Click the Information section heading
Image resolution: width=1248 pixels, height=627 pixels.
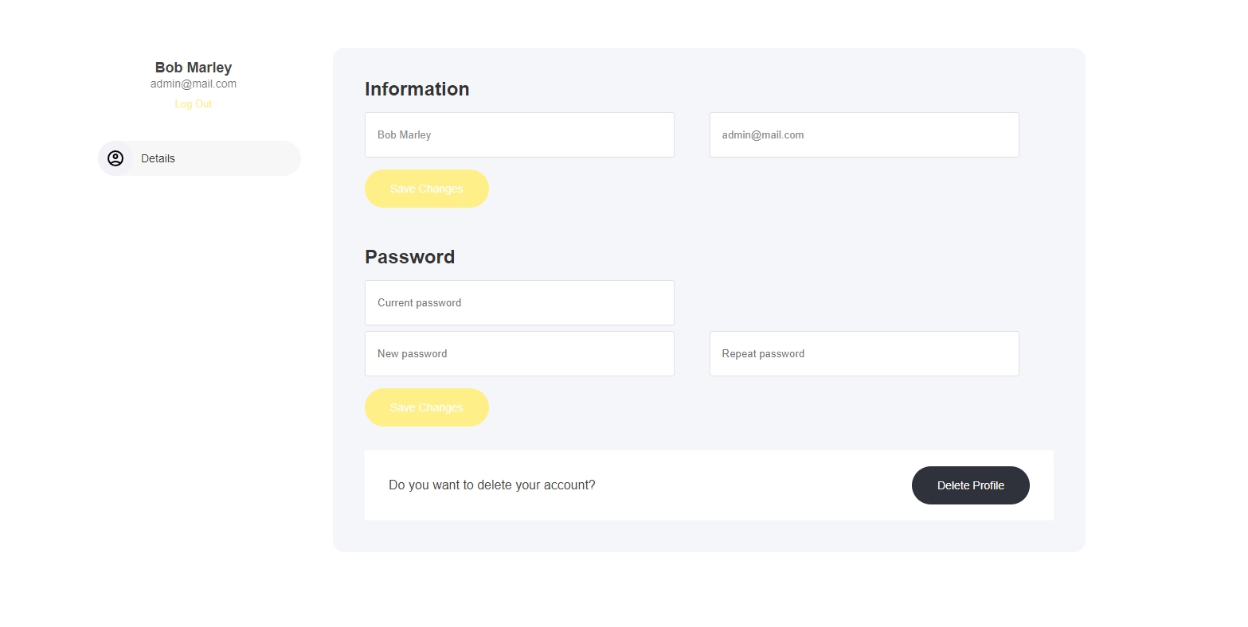[417, 89]
